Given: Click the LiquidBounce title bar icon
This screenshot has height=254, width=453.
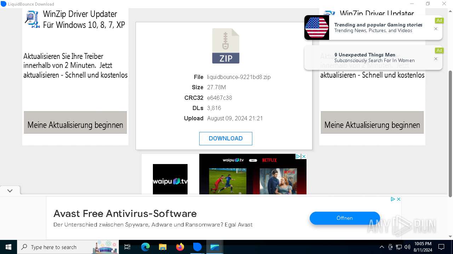Looking at the screenshot, I should 4,4.
